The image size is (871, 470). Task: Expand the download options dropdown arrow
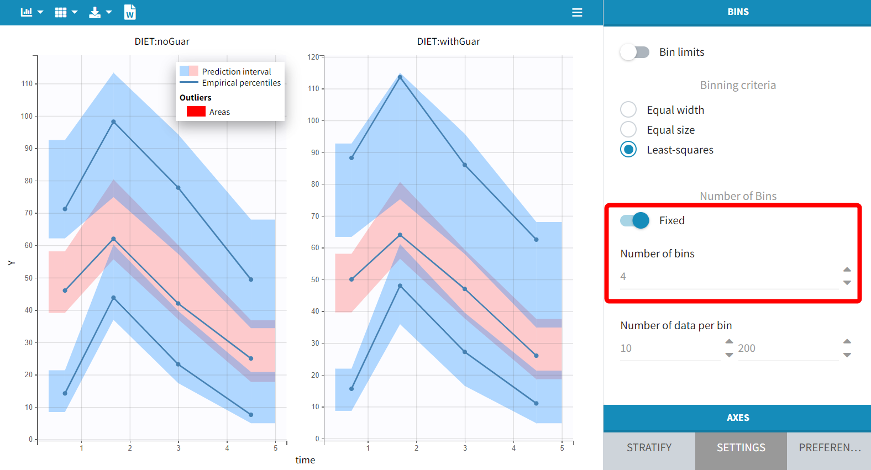point(109,12)
